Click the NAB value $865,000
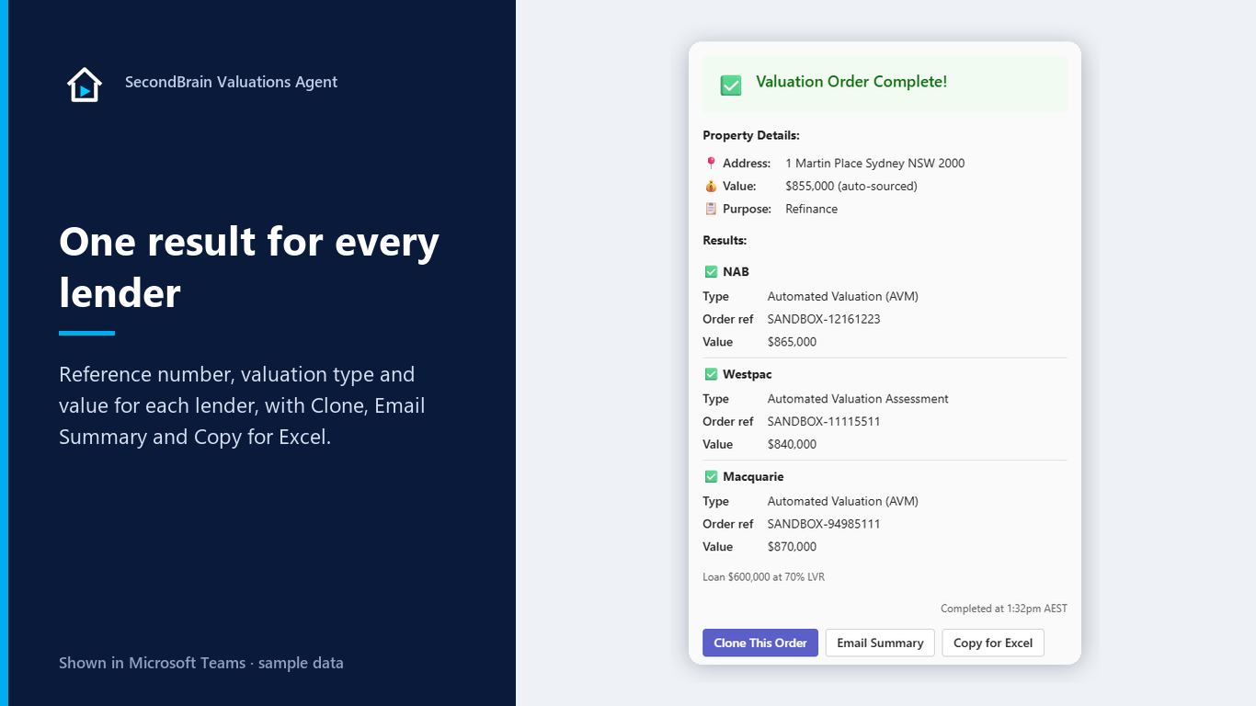1256x706 pixels. pyautogui.click(x=792, y=342)
